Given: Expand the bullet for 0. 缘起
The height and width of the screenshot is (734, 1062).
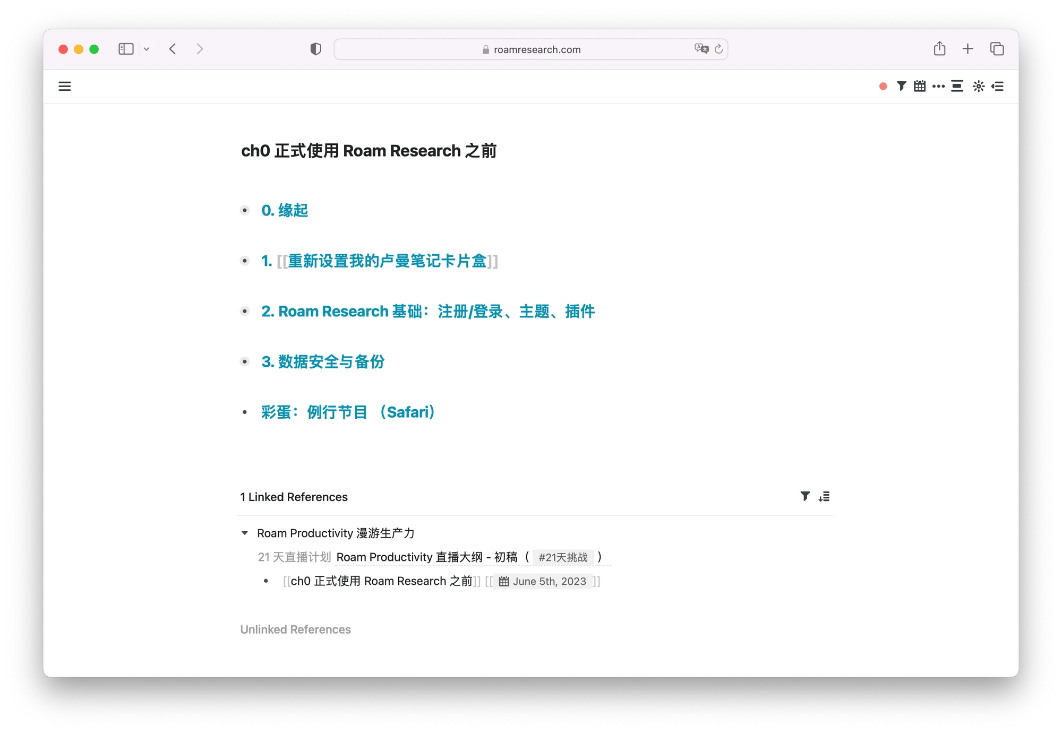Looking at the screenshot, I should point(244,210).
